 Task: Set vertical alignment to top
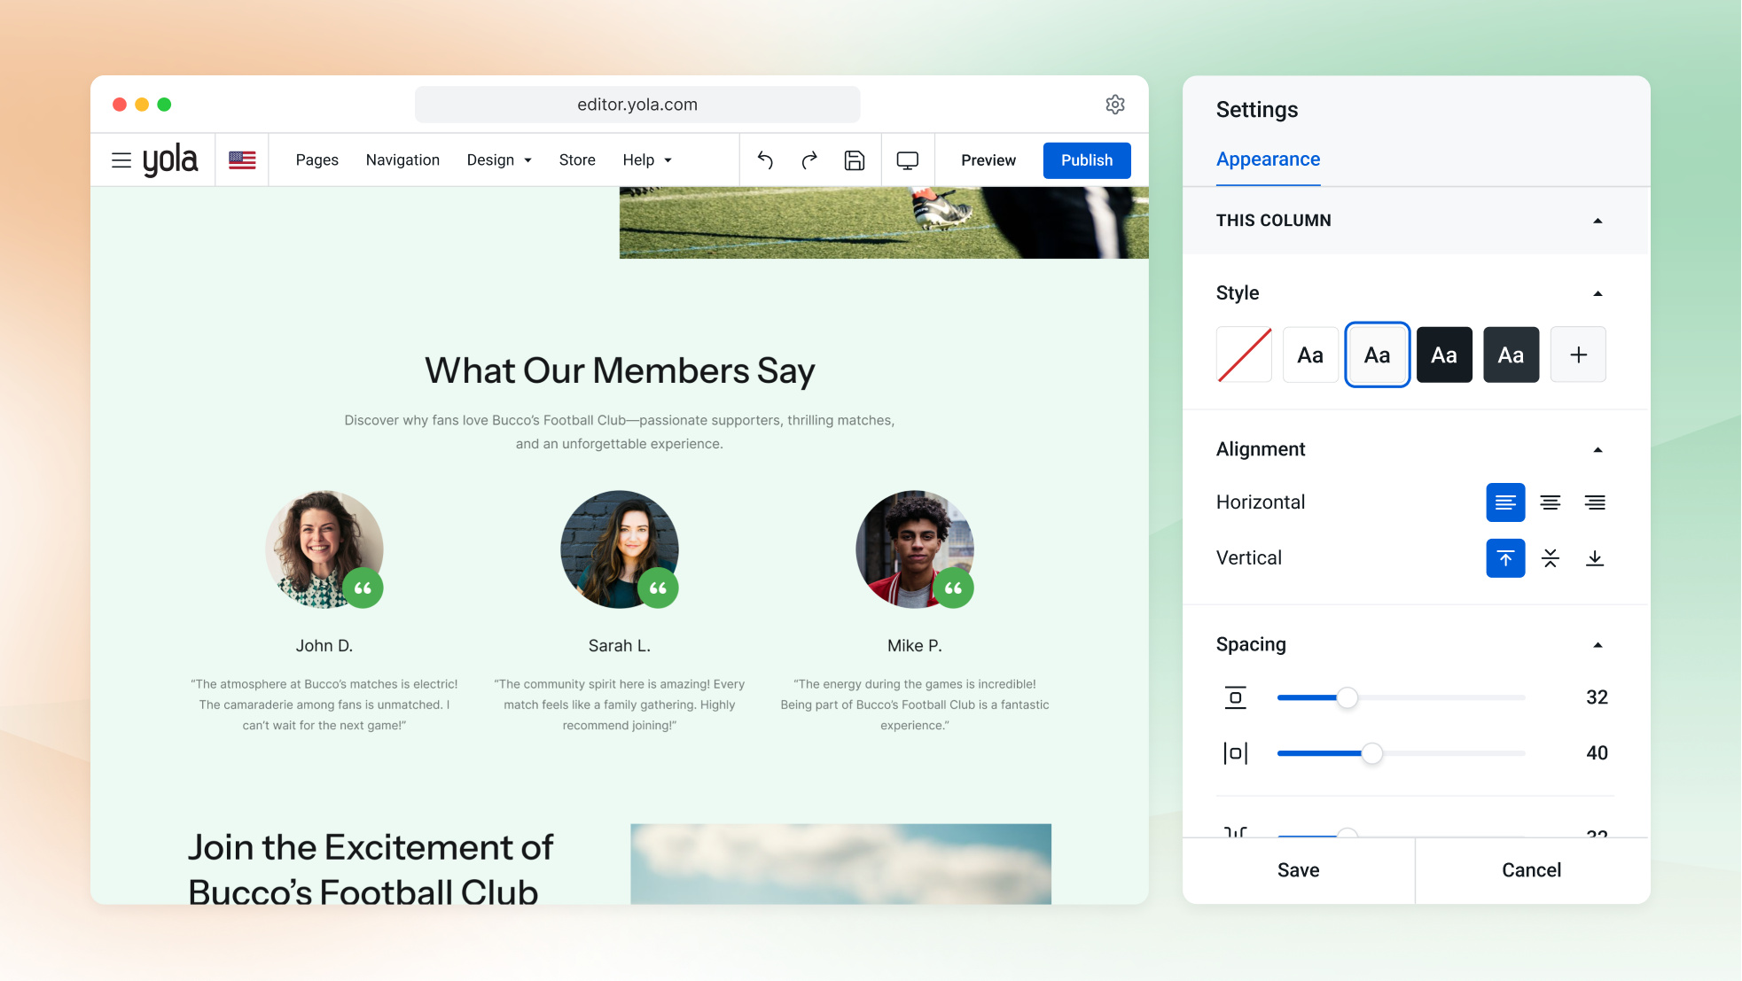pyautogui.click(x=1505, y=558)
